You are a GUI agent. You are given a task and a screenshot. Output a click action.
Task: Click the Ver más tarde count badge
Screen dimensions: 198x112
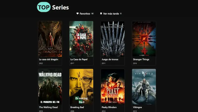pyautogui.click(x=121, y=13)
